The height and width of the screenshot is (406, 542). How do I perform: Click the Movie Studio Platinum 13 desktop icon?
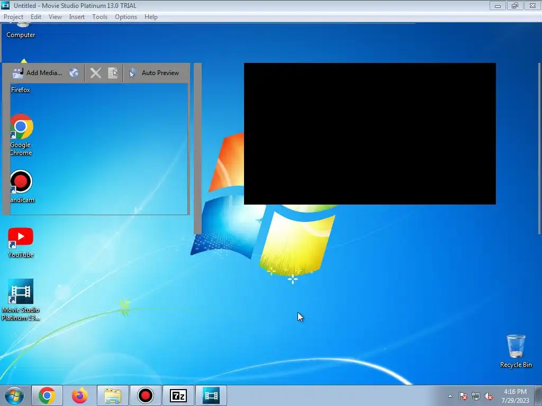click(21, 300)
